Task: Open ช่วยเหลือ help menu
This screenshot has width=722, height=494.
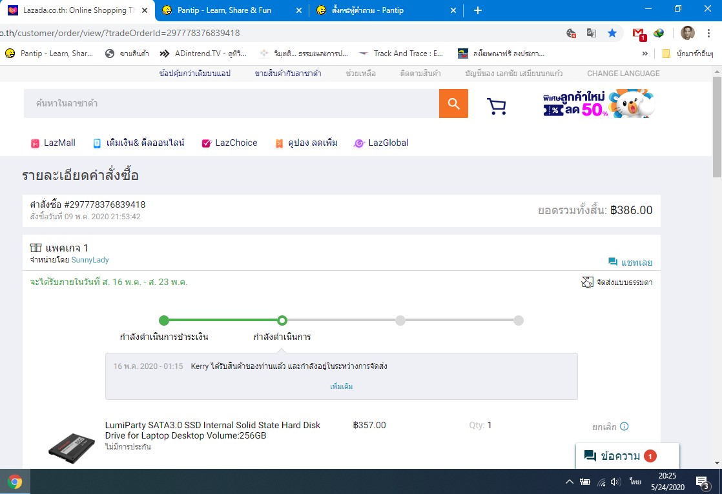Action: [x=360, y=74]
